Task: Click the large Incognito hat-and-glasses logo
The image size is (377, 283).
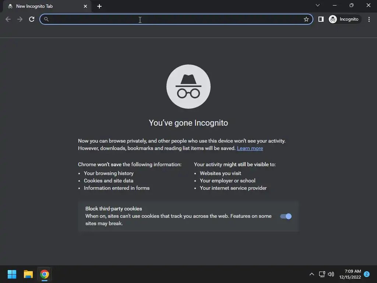Action: pyautogui.click(x=188, y=87)
